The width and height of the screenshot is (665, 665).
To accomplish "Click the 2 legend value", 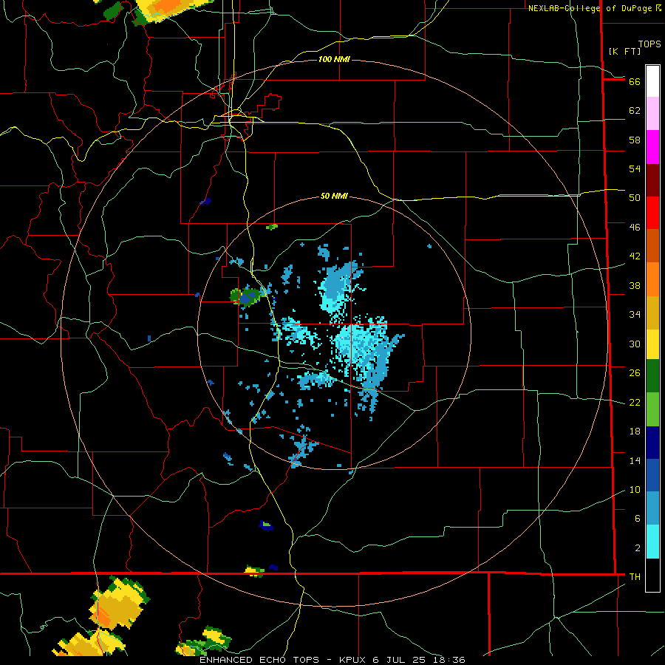I will click(638, 548).
